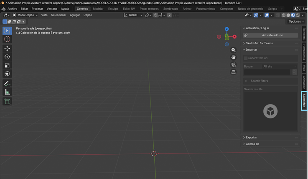Viewport: 308px width, 179px height.
Task: Open the Modo Objeto mode dropdown
Action: click(25, 15)
